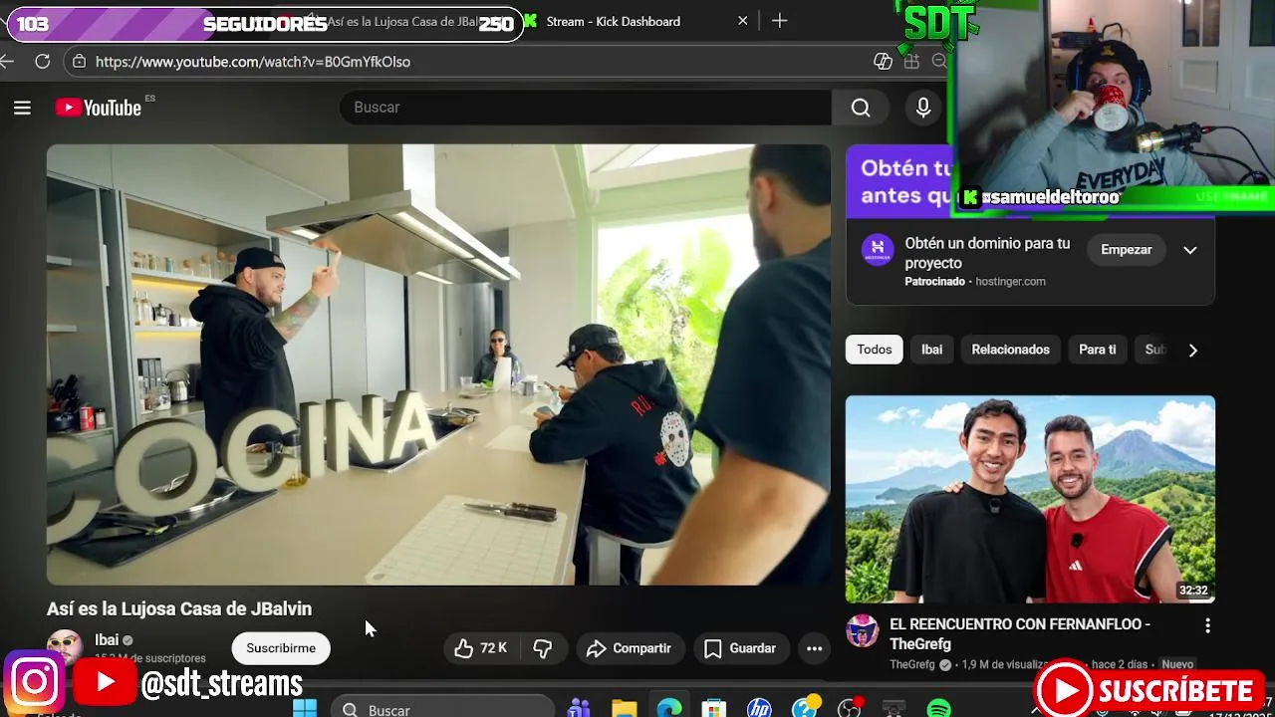Screen dimensions: 1275x717
Task: Dislike the JBalvin house video
Action: click(543, 648)
